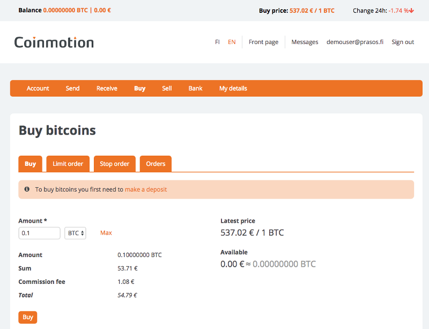Open the BTC currency dropdown
This screenshot has width=429, height=329.
[x=75, y=233]
